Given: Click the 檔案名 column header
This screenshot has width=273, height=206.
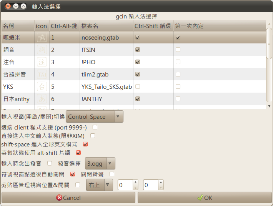Looking at the screenshot, I should coord(106,26).
